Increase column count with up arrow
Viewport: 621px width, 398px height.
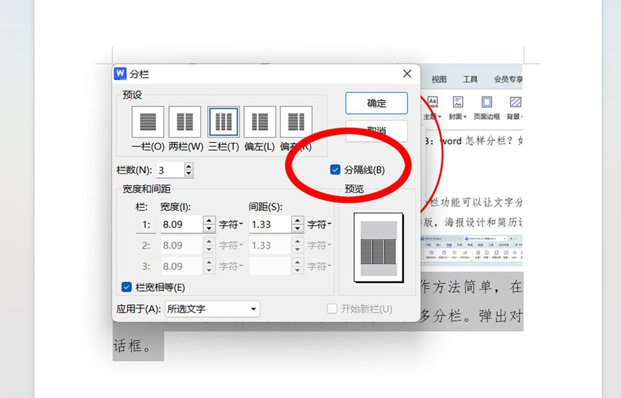coord(189,166)
